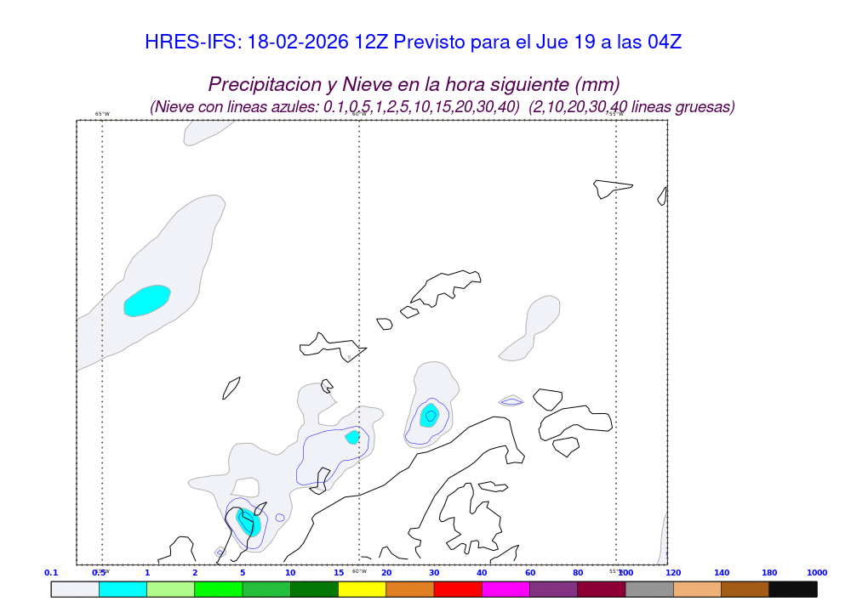
Task: Select the light green 1–2 mm legend swatch
Action: 170,588
